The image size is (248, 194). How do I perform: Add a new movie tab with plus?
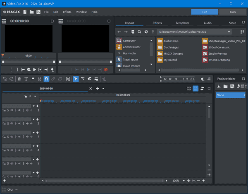(x=97, y=89)
